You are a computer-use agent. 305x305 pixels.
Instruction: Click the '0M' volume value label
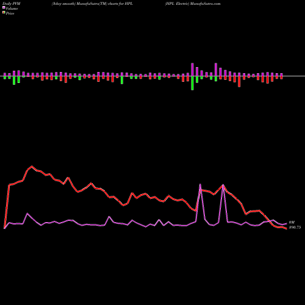click(292, 223)
